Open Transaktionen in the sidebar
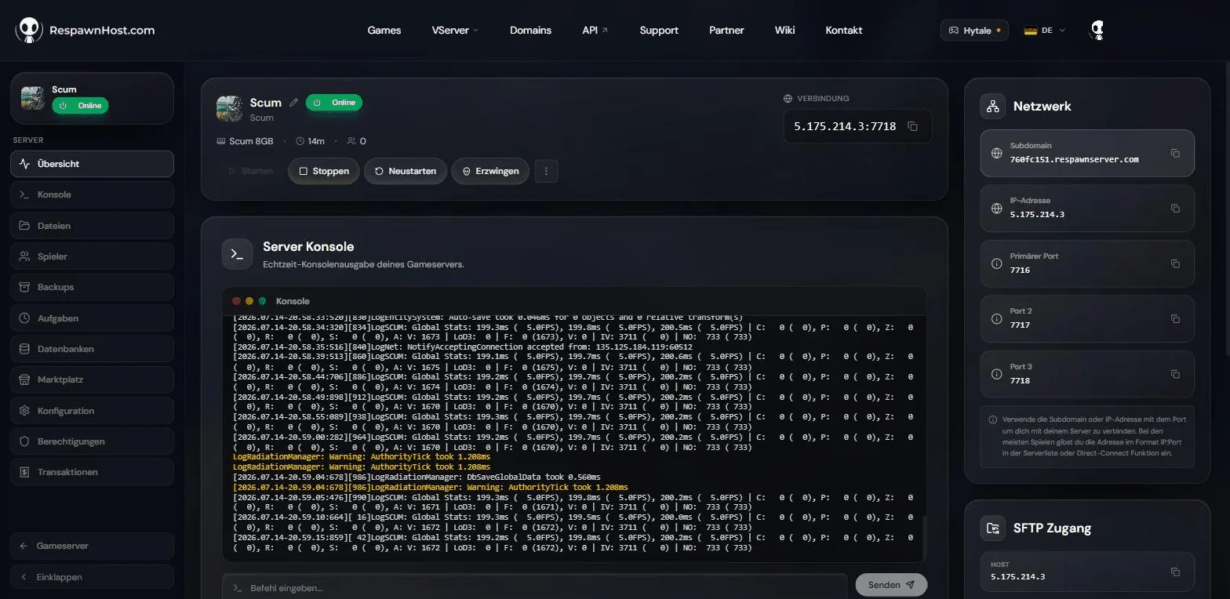Image resolution: width=1230 pixels, height=599 pixels. point(93,472)
